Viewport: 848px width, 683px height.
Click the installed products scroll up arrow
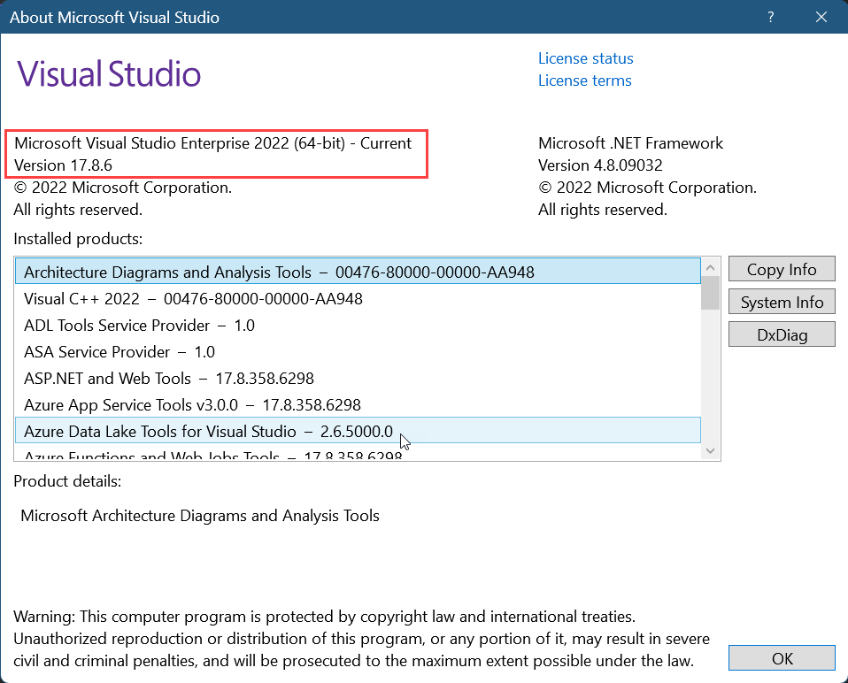click(711, 267)
